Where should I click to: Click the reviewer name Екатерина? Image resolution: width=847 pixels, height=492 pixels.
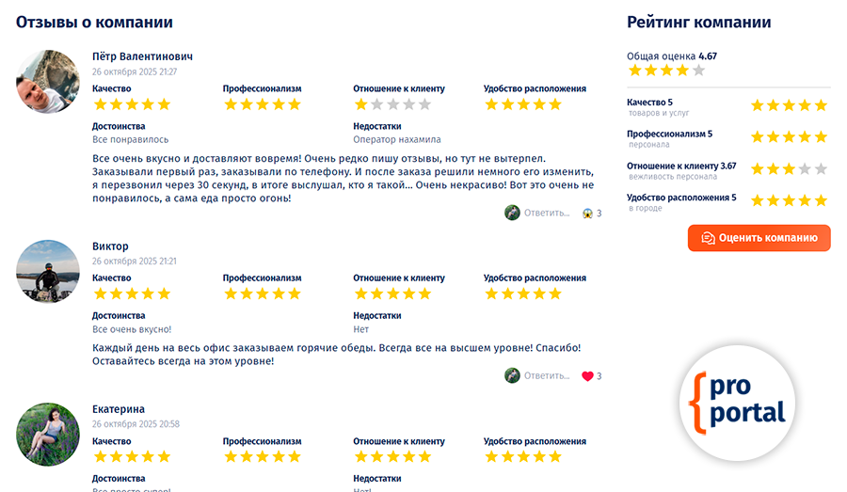(x=119, y=409)
